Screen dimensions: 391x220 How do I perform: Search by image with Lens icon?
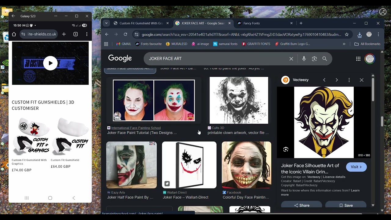click(314, 59)
